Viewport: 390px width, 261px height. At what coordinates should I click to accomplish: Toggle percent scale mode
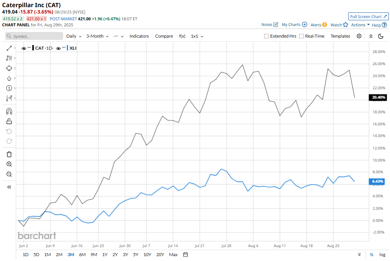point(372,255)
